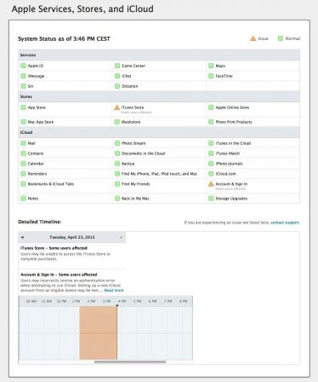Viewport: 318px width, 382px height.
Task: Click the System Status as of 3:46 PM heading
Action: pyautogui.click(x=64, y=39)
